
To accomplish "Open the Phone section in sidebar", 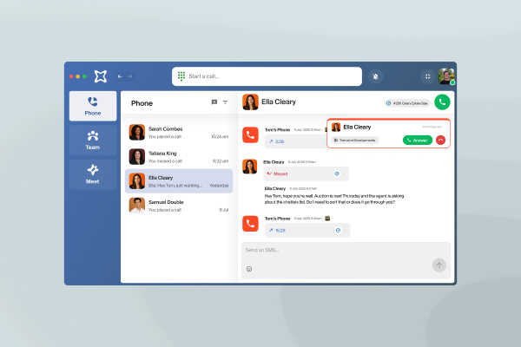I will coord(93,106).
